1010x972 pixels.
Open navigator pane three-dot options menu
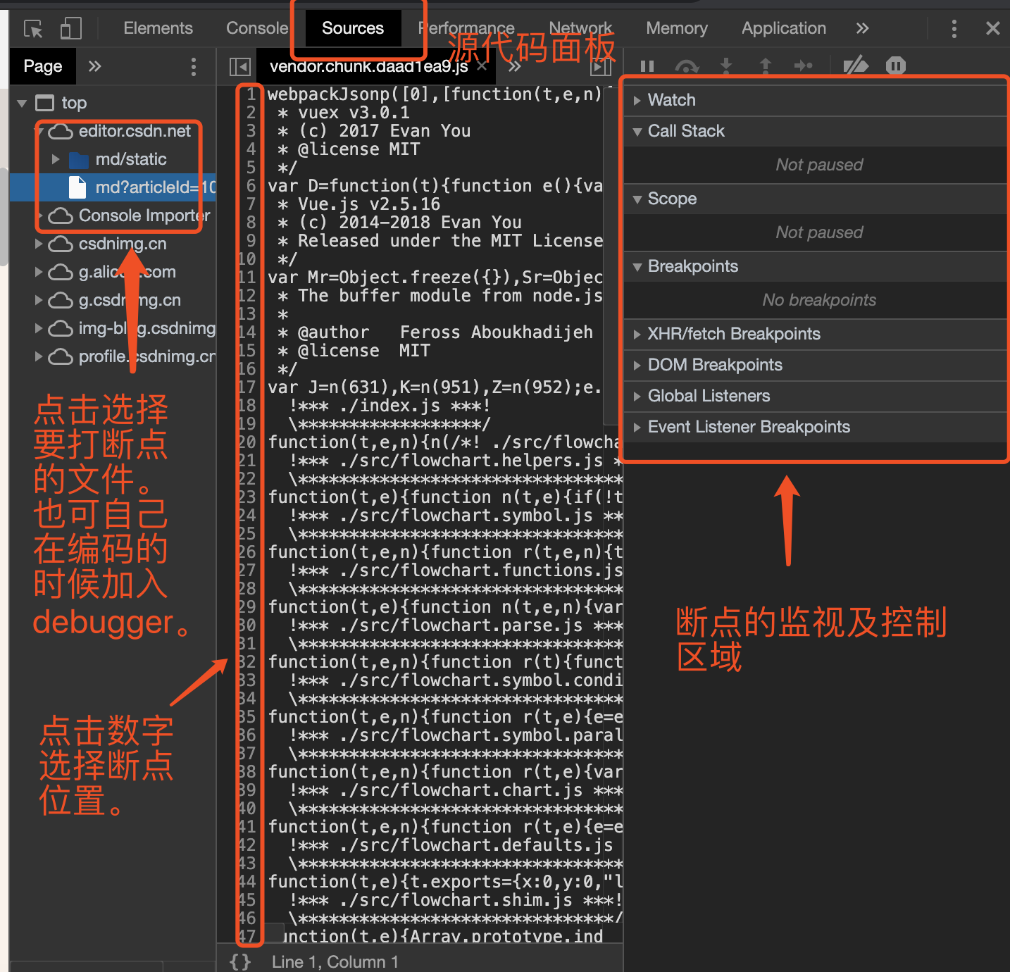click(194, 67)
